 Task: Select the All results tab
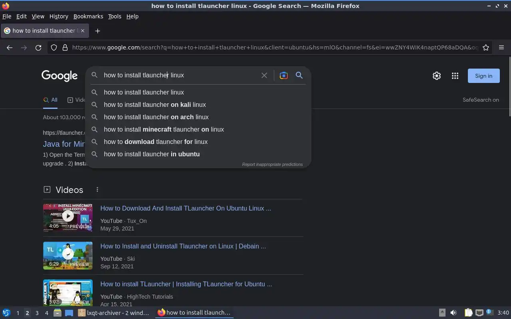[x=50, y=100]
